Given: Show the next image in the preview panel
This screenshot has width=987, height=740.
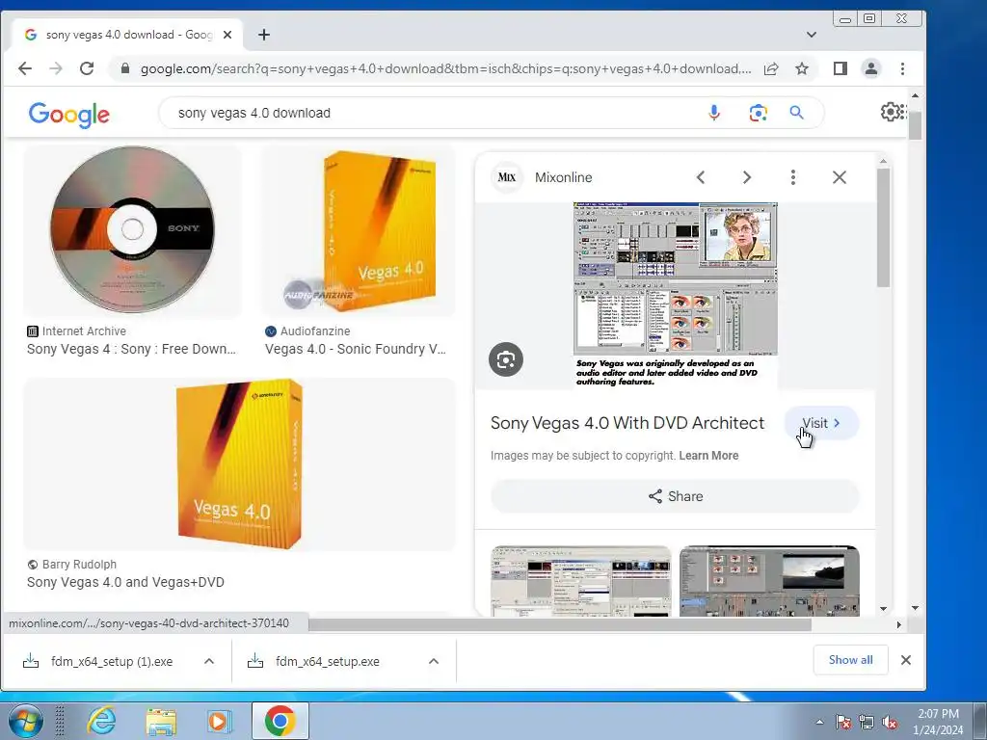Looking at the screenshot, I should pos(747,177).
